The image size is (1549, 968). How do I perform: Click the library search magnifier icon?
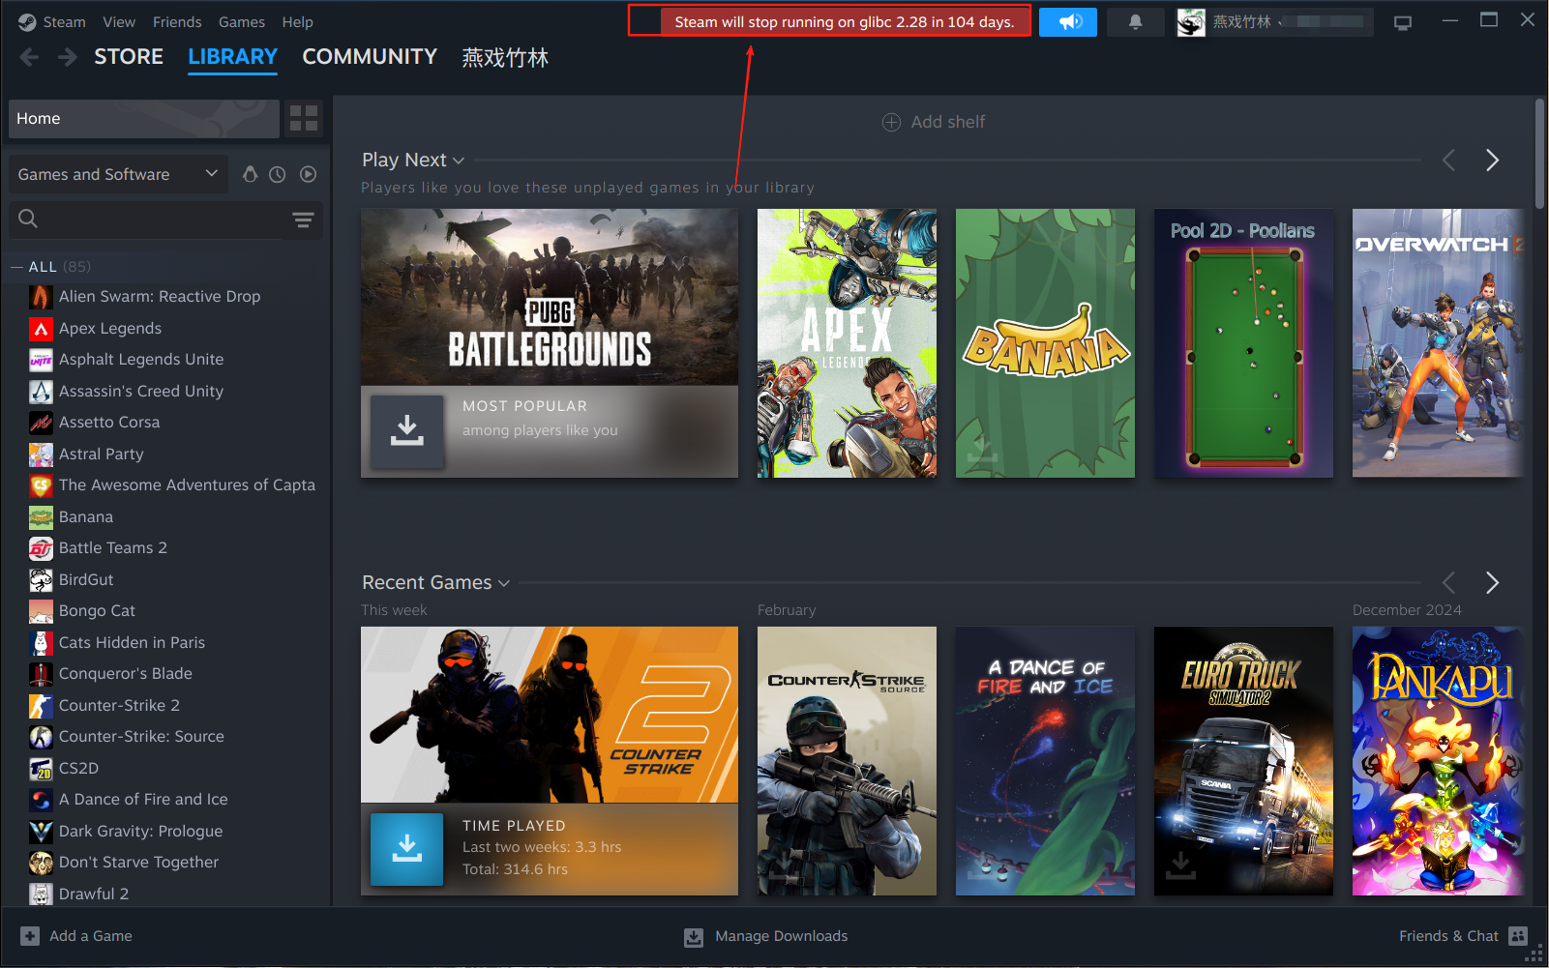[28, 219]
